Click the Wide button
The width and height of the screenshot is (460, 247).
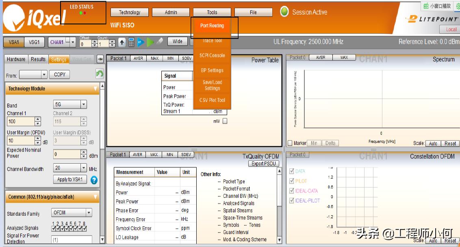click(x=178, y=41)
